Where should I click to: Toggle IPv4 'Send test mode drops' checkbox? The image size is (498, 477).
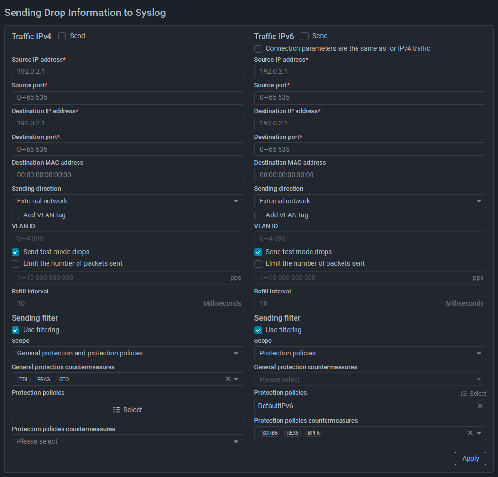16,252
